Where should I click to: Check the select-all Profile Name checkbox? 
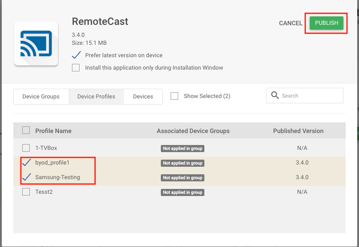tap(26, 130)
